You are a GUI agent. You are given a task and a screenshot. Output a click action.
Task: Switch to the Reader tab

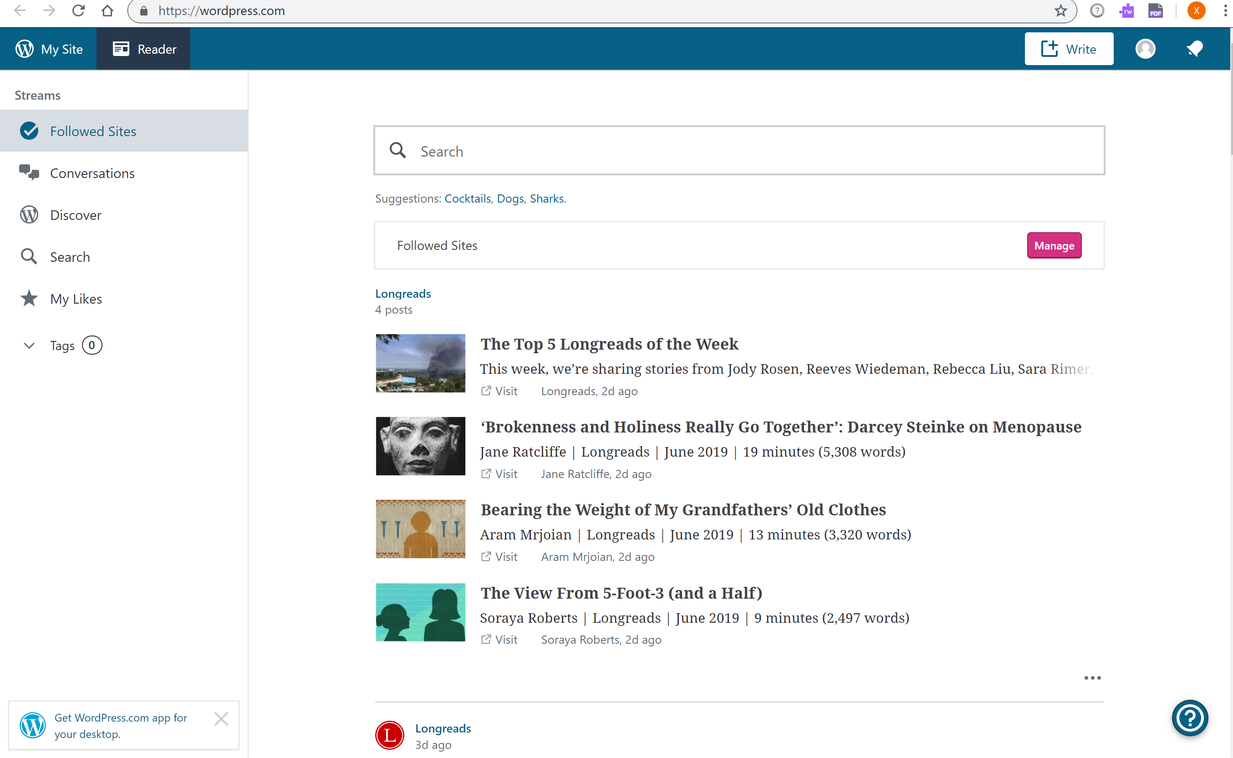(x=144, y=49)
